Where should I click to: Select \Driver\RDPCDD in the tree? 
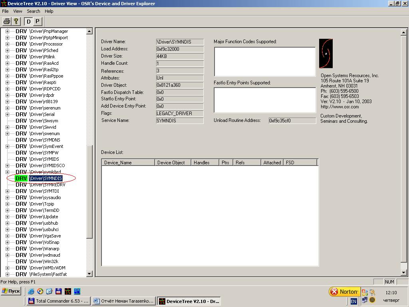pyautogui.click(x=45, y=89)
